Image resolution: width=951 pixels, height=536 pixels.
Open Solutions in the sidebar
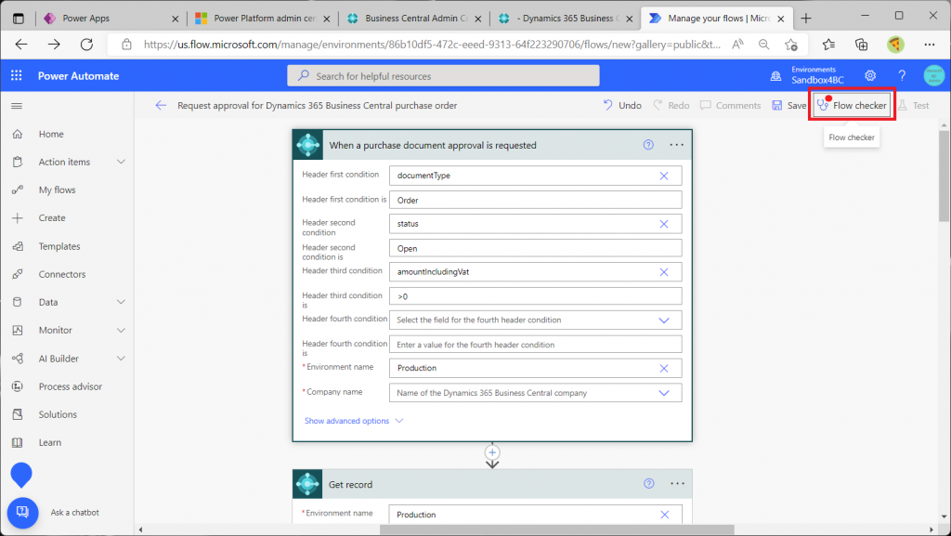pyautogui.click(x=58, y=414)
